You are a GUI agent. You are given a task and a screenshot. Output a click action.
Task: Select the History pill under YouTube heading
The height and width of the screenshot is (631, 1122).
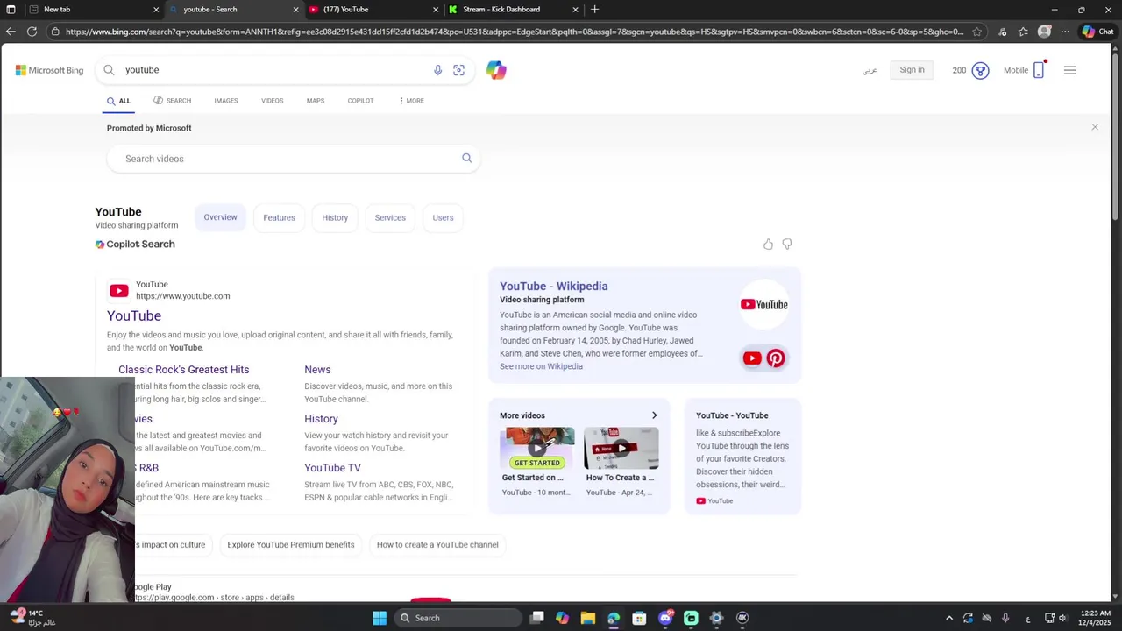335,217
